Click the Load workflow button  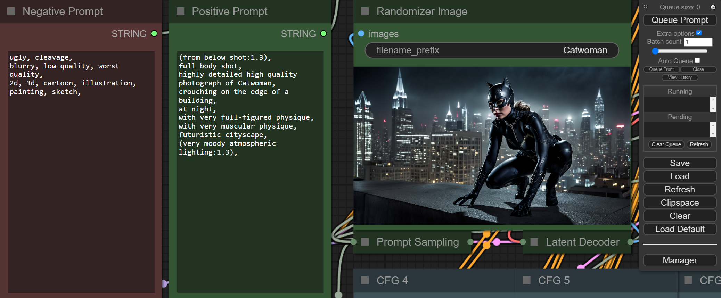680,176
